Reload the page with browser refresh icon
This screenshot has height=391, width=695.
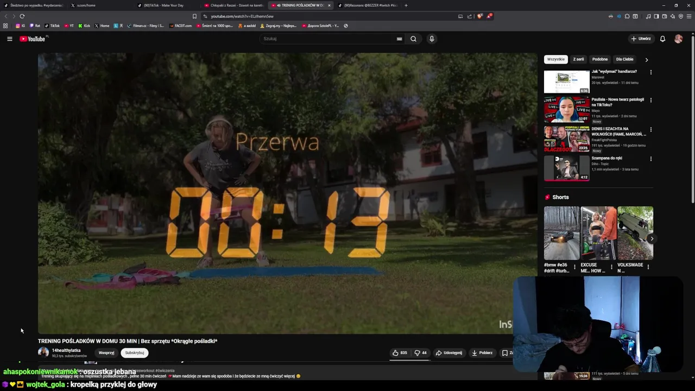coord(22,16)
